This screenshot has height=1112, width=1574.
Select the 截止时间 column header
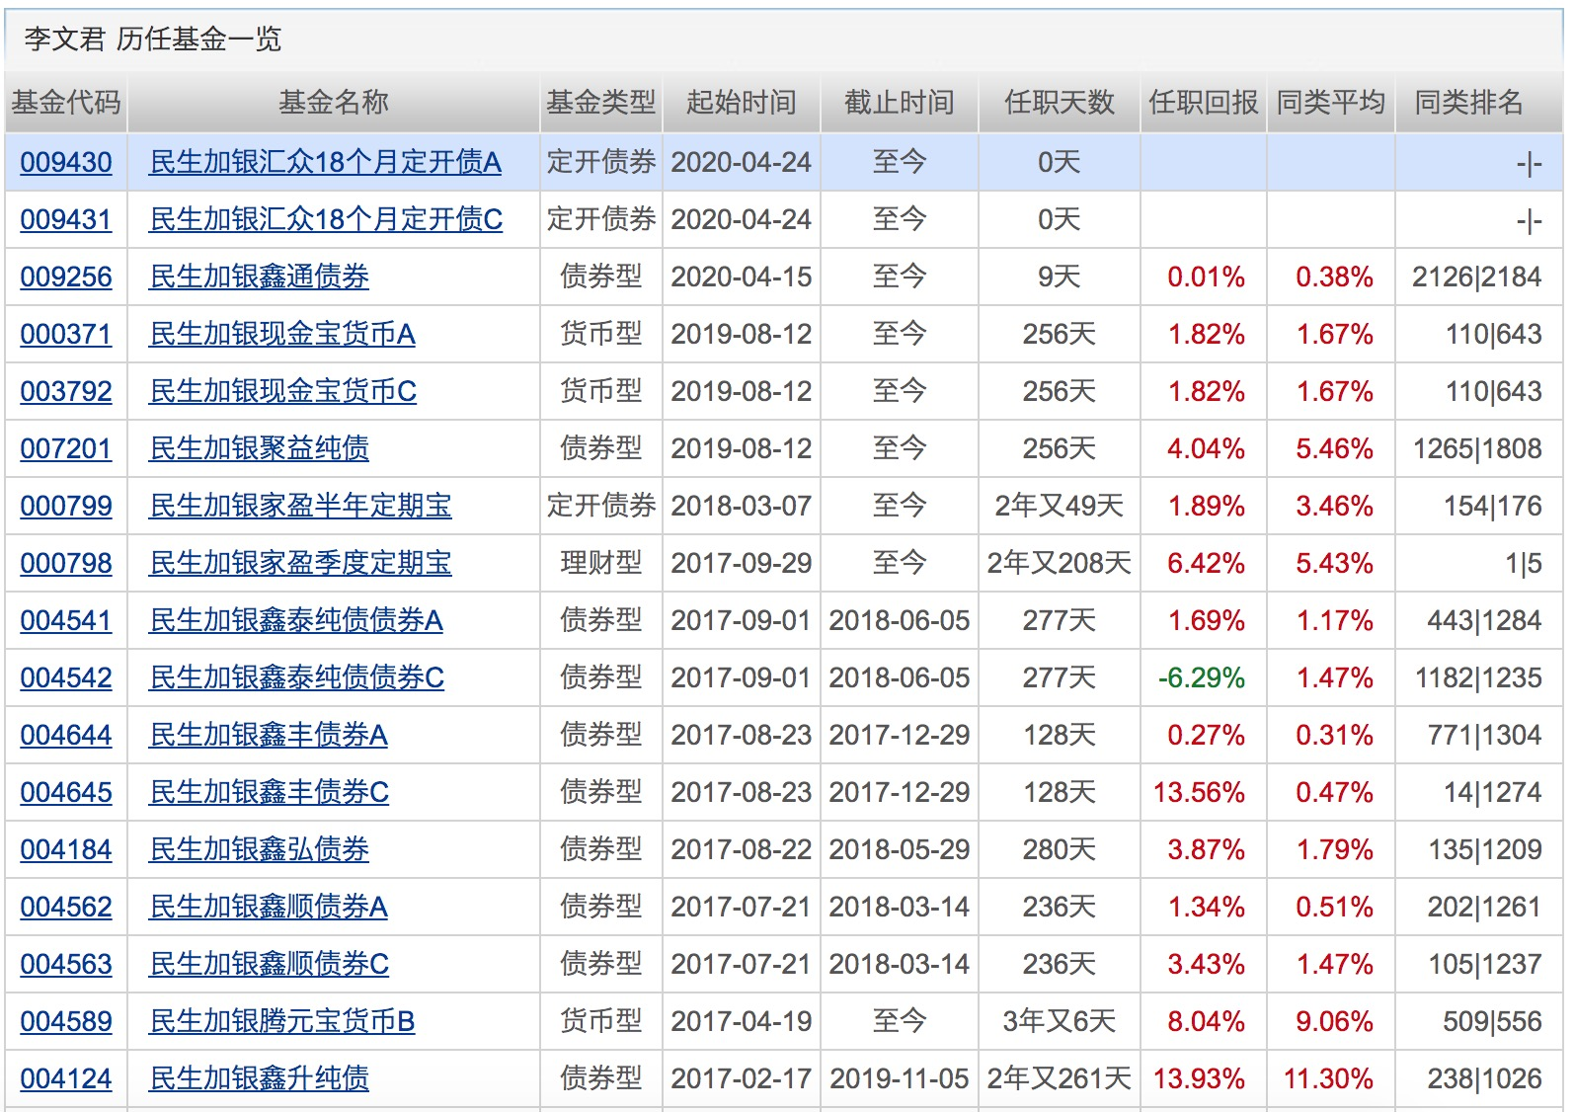coord(900,102)
